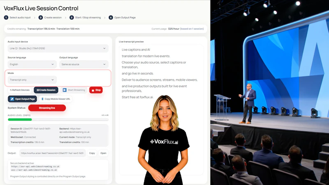Click the https://asr-api backend URL line
The height and width of the screenshot is (185, 329).
(x=35, y=166)
